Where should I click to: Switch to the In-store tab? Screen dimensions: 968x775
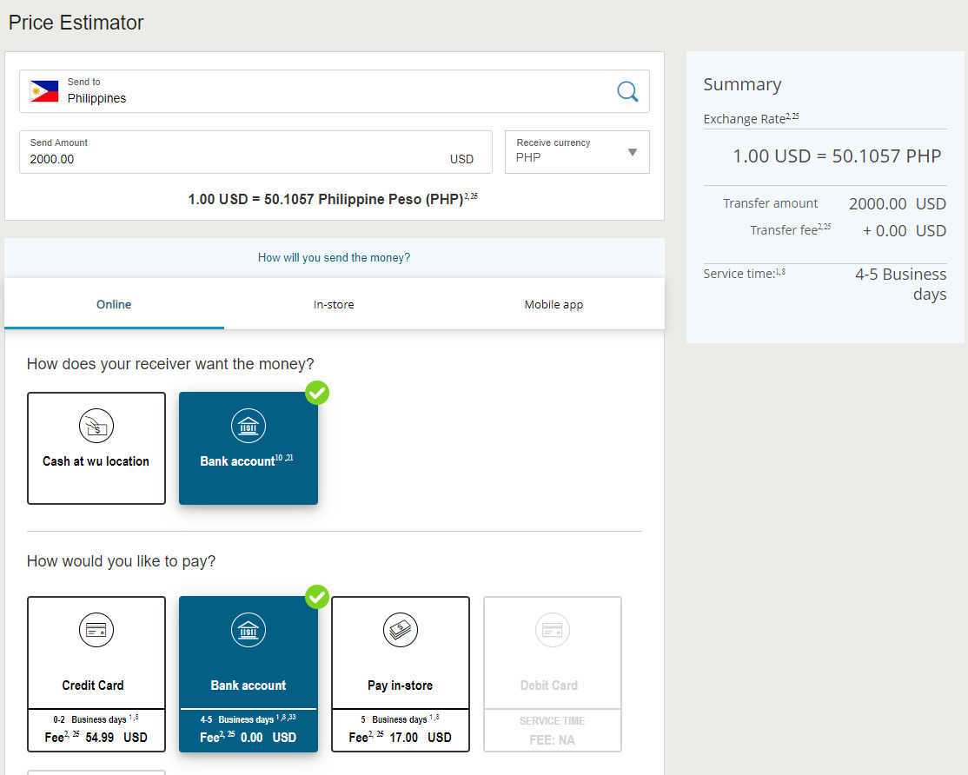(334, 304)
